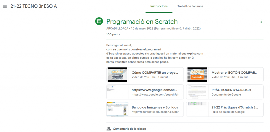Click the Comentaris de la classe label

click(x=129, y=129)
